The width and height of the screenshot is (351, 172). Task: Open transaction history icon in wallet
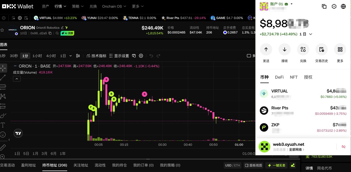321,49
